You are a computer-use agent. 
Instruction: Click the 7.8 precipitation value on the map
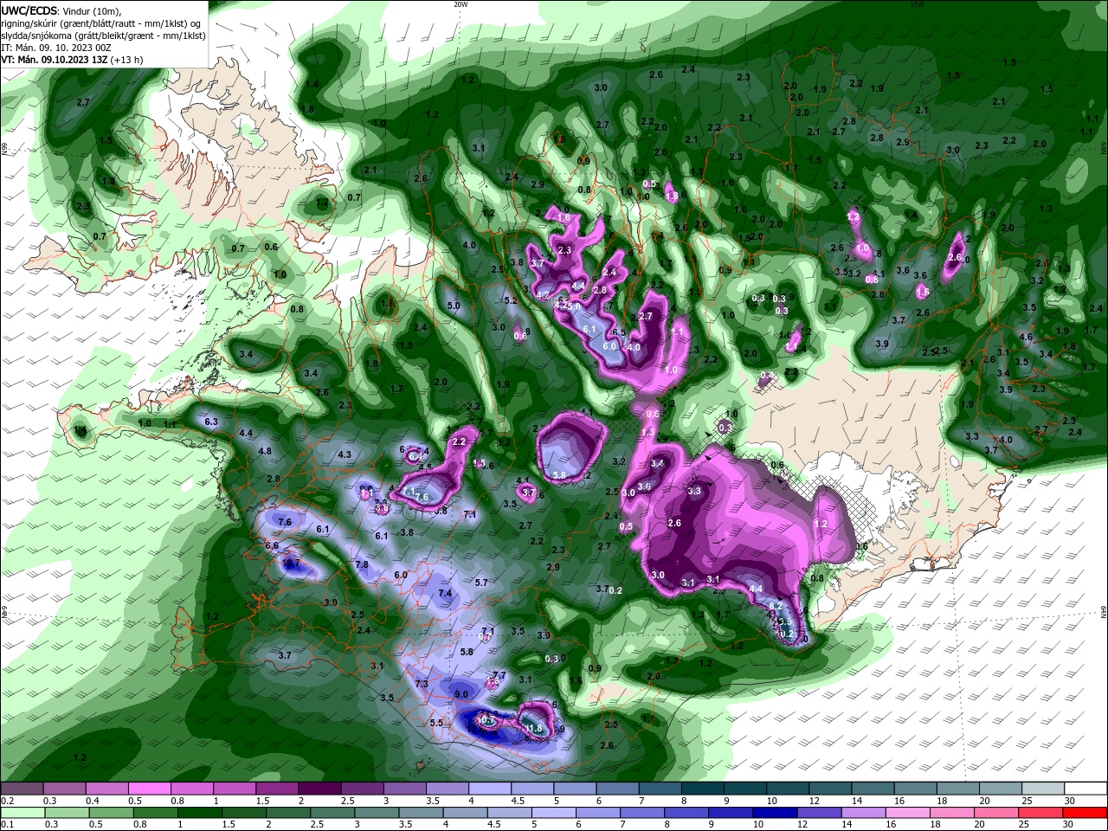coord(362,564)
